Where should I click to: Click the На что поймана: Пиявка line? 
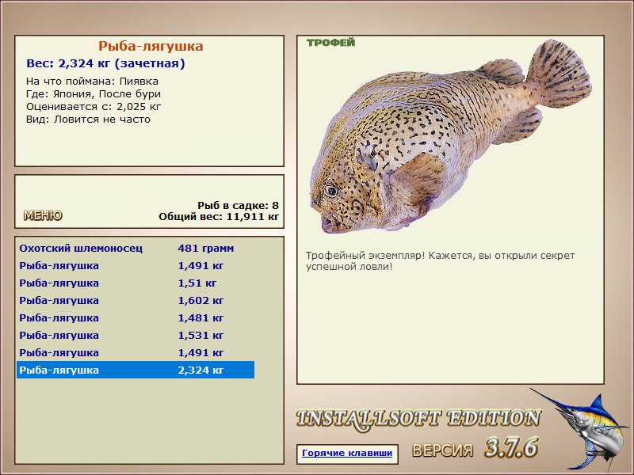(x=92, y=82)
